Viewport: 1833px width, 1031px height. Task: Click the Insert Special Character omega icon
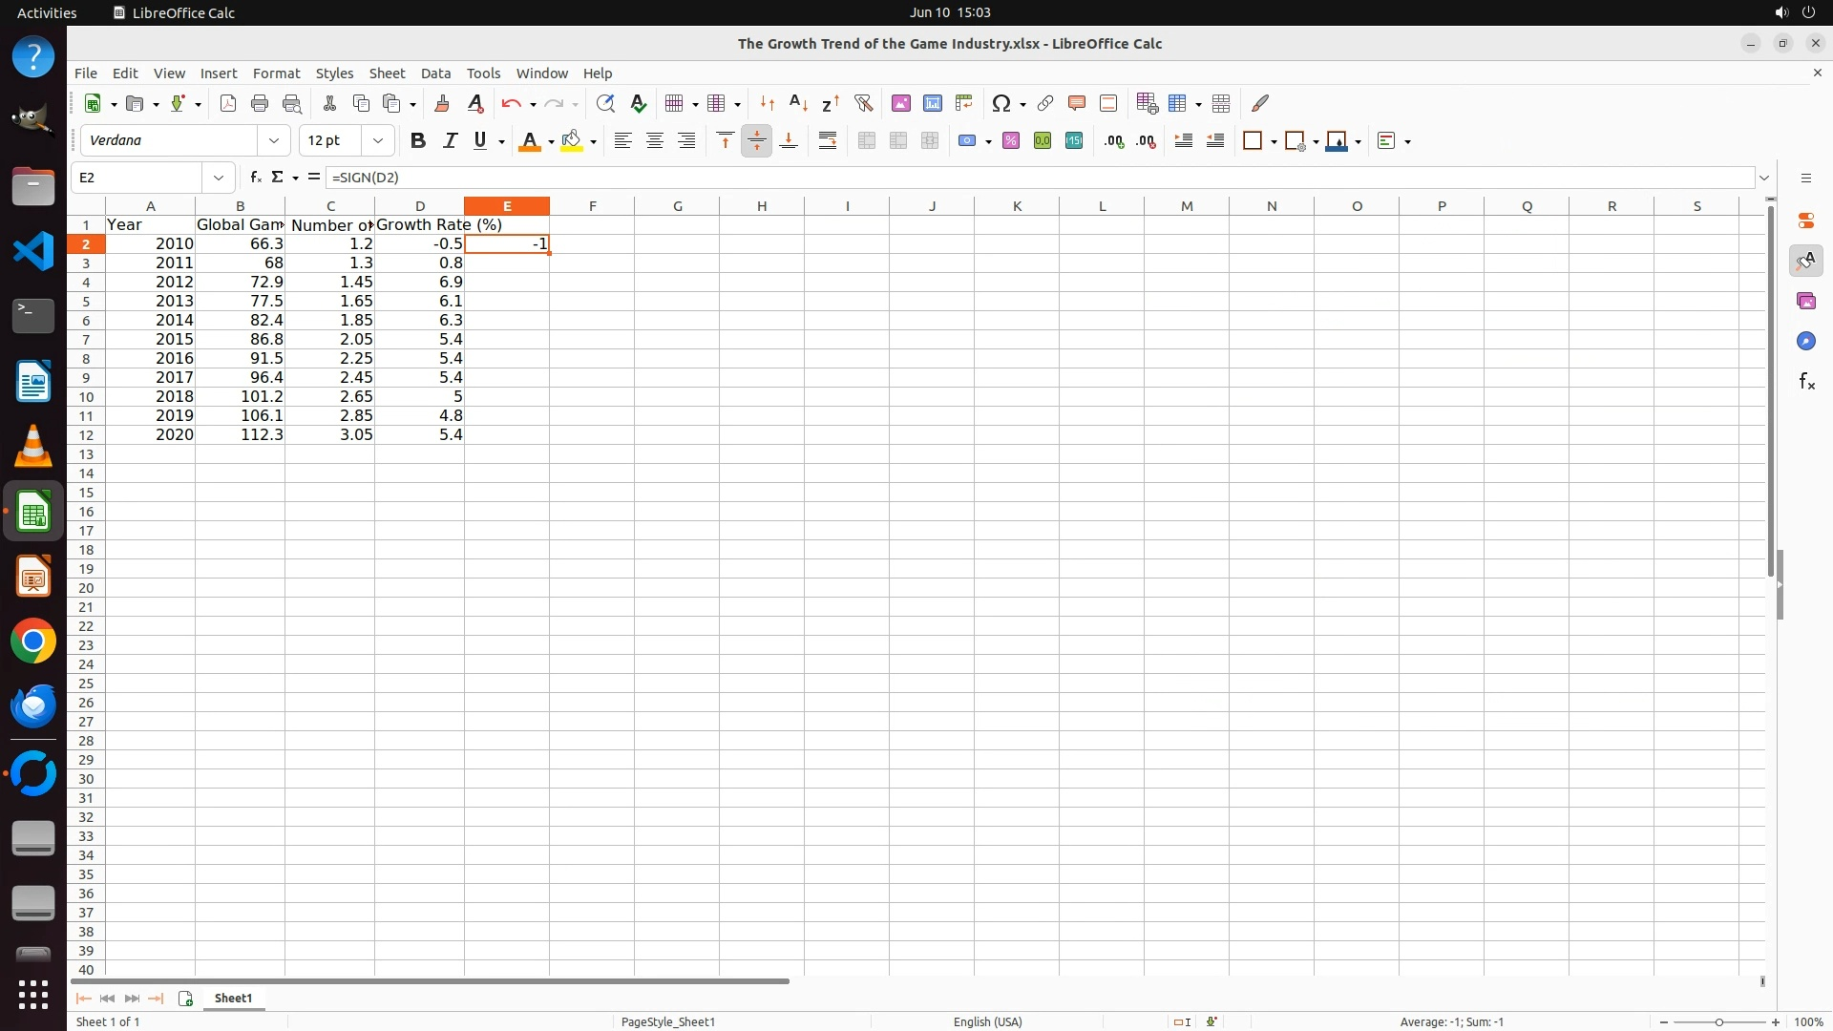[1001, 103]
